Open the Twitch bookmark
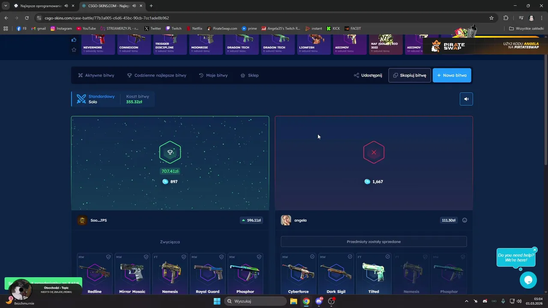Image resolution: width=548 pixels, height=308 pixels. (173, 28)
